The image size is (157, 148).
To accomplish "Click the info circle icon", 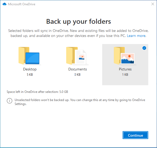I will (10, 101).
